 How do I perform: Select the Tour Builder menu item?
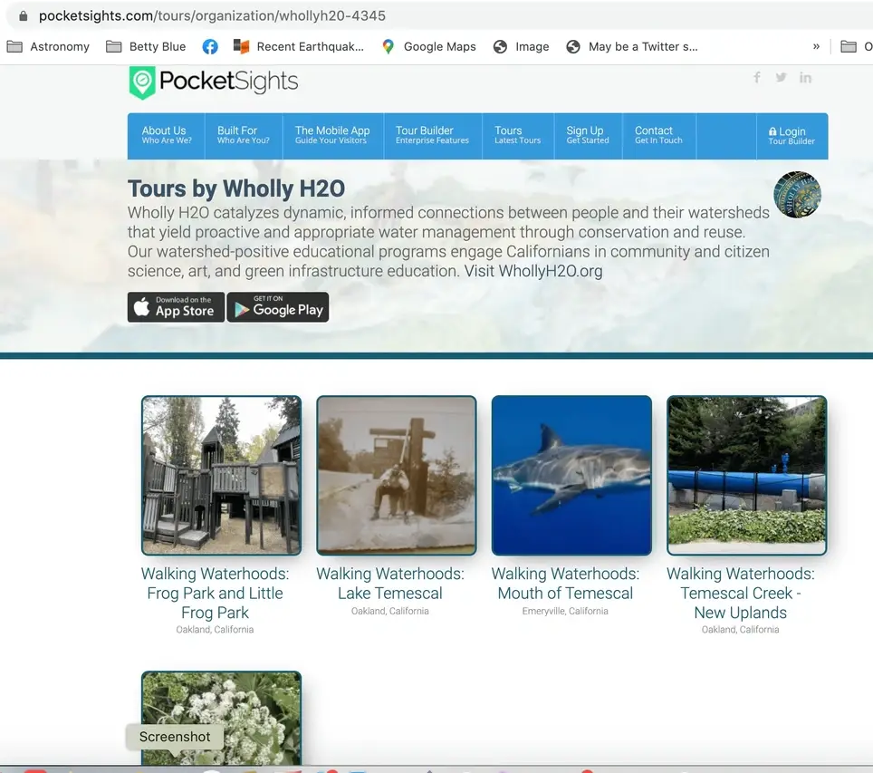point(432,135)
